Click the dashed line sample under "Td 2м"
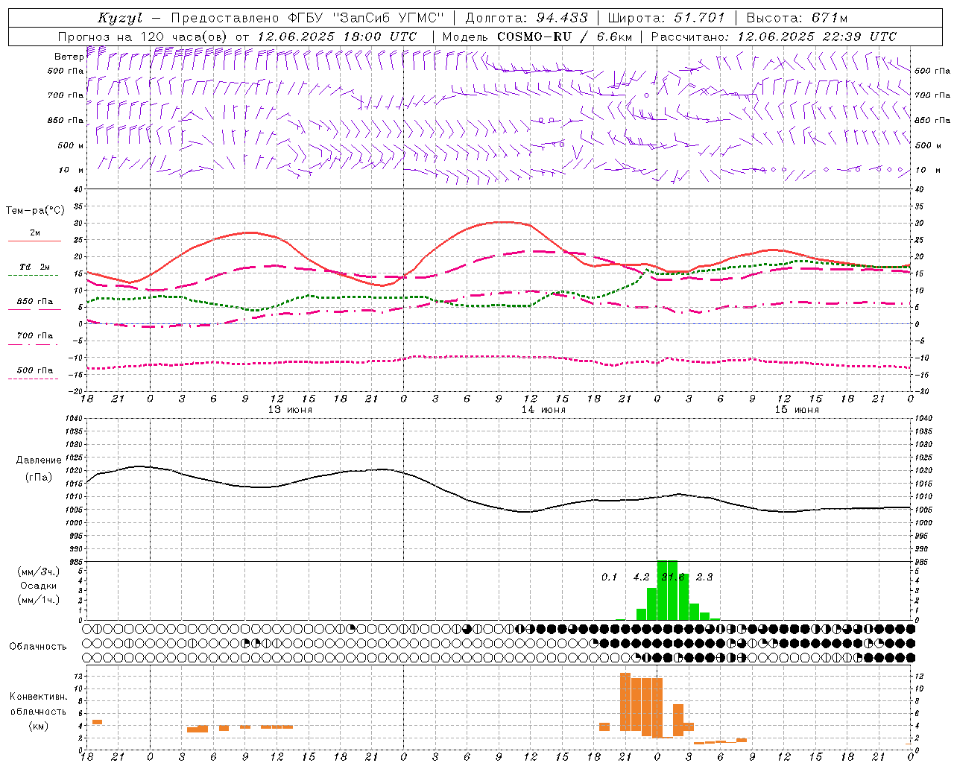This screenshot has height=763, width=954. (33, 276)
